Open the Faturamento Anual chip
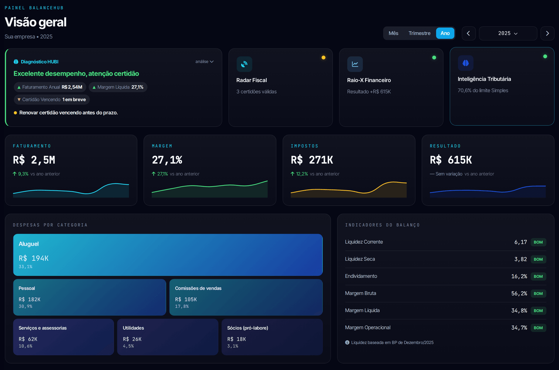 pyautogui.click(x=50, y=87)
